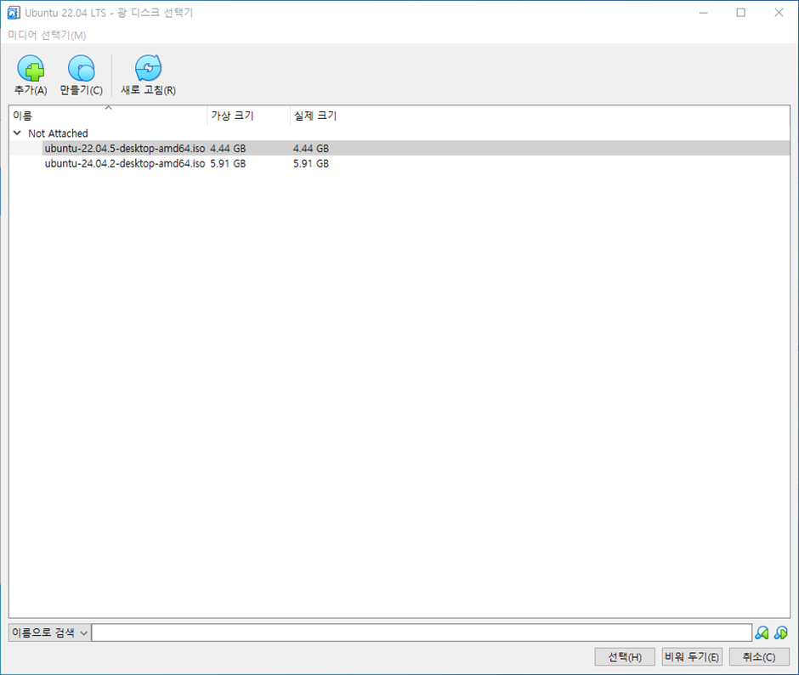Maximize the optical disk selector window

741,13
